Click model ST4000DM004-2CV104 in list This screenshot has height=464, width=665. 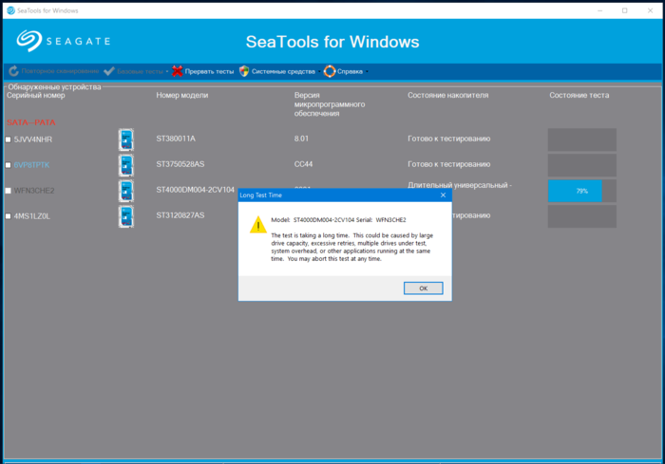(195, 190)
